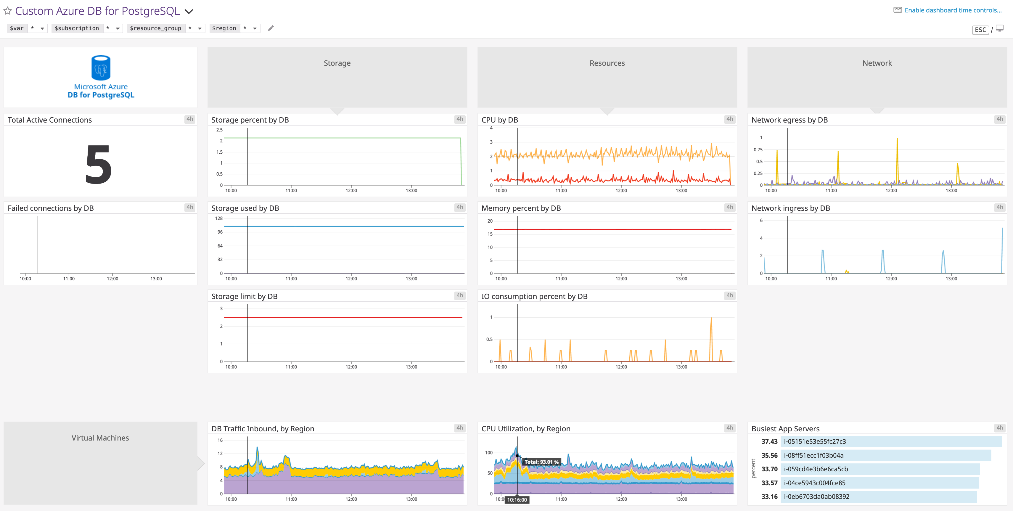Star the Custom Azure DB dashboard
Image resolution: width=1013 pixels, height=511 pixels.
point(7,11)
